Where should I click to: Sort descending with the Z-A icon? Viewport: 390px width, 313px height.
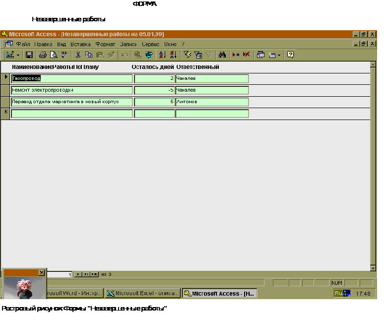(x=173, y=55)
